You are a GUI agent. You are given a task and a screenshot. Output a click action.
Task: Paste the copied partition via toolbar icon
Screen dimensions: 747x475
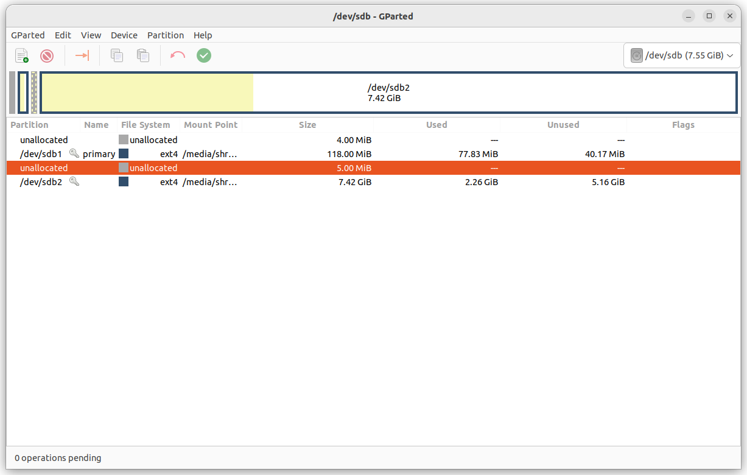point(142,55)
